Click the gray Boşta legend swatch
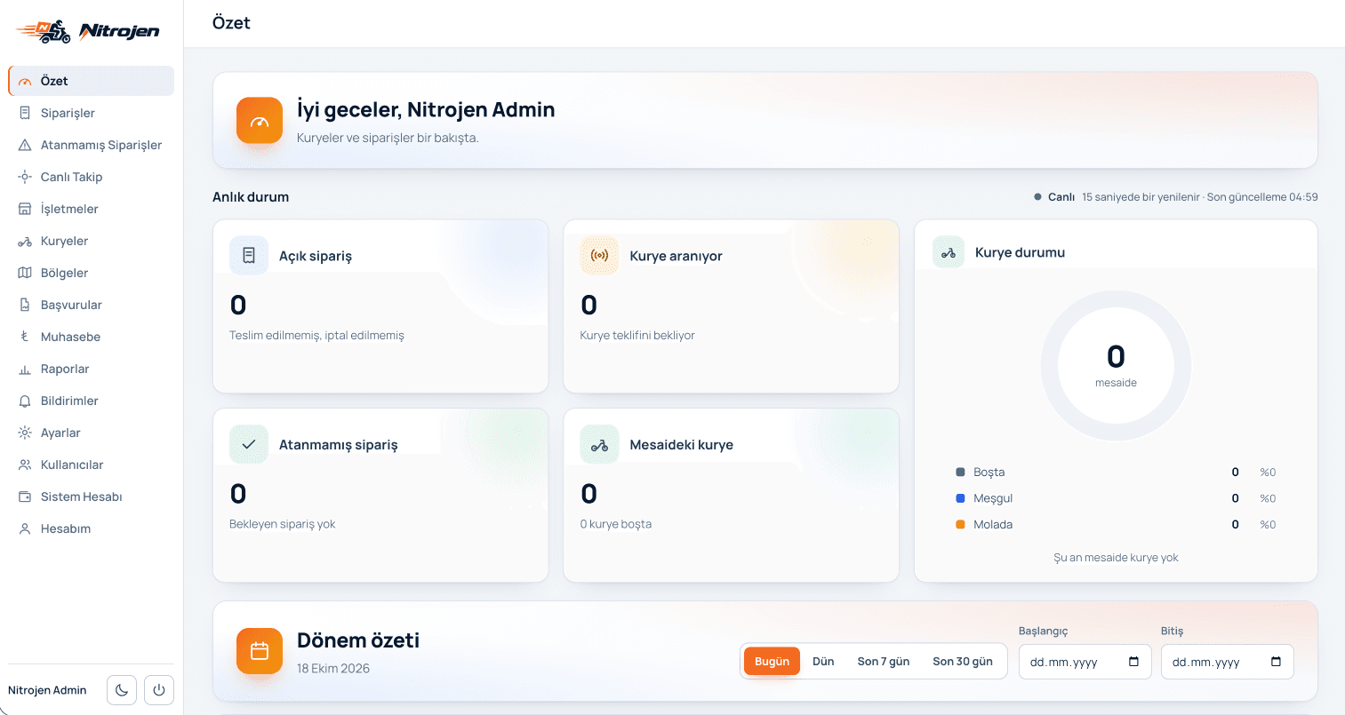Viewport: 1345px width, 715px height. (x=960, y=472)
